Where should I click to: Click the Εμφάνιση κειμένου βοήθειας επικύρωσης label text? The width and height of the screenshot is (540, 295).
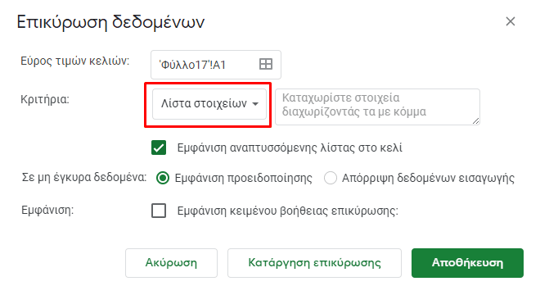point(287,211)
